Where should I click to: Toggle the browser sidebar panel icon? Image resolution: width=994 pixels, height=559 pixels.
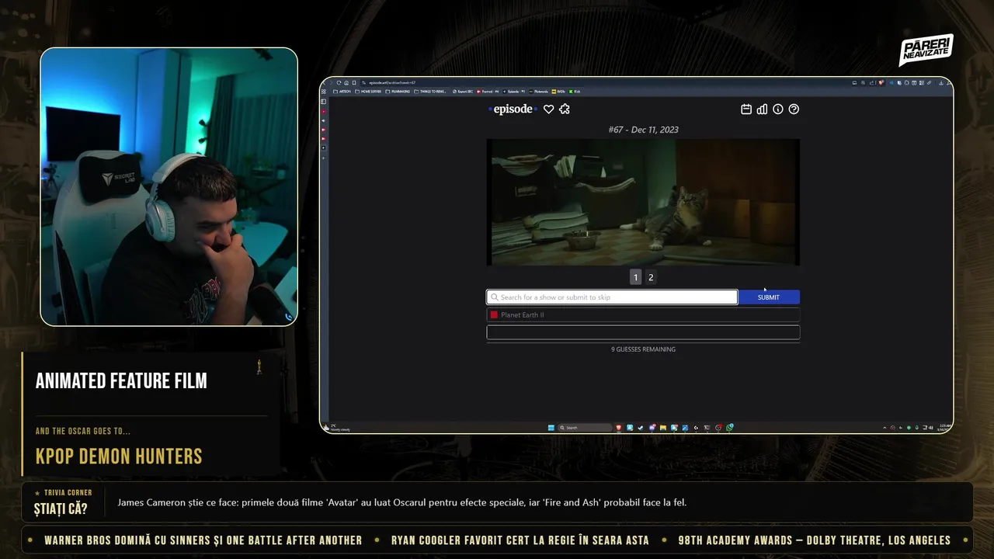[323, 102]
